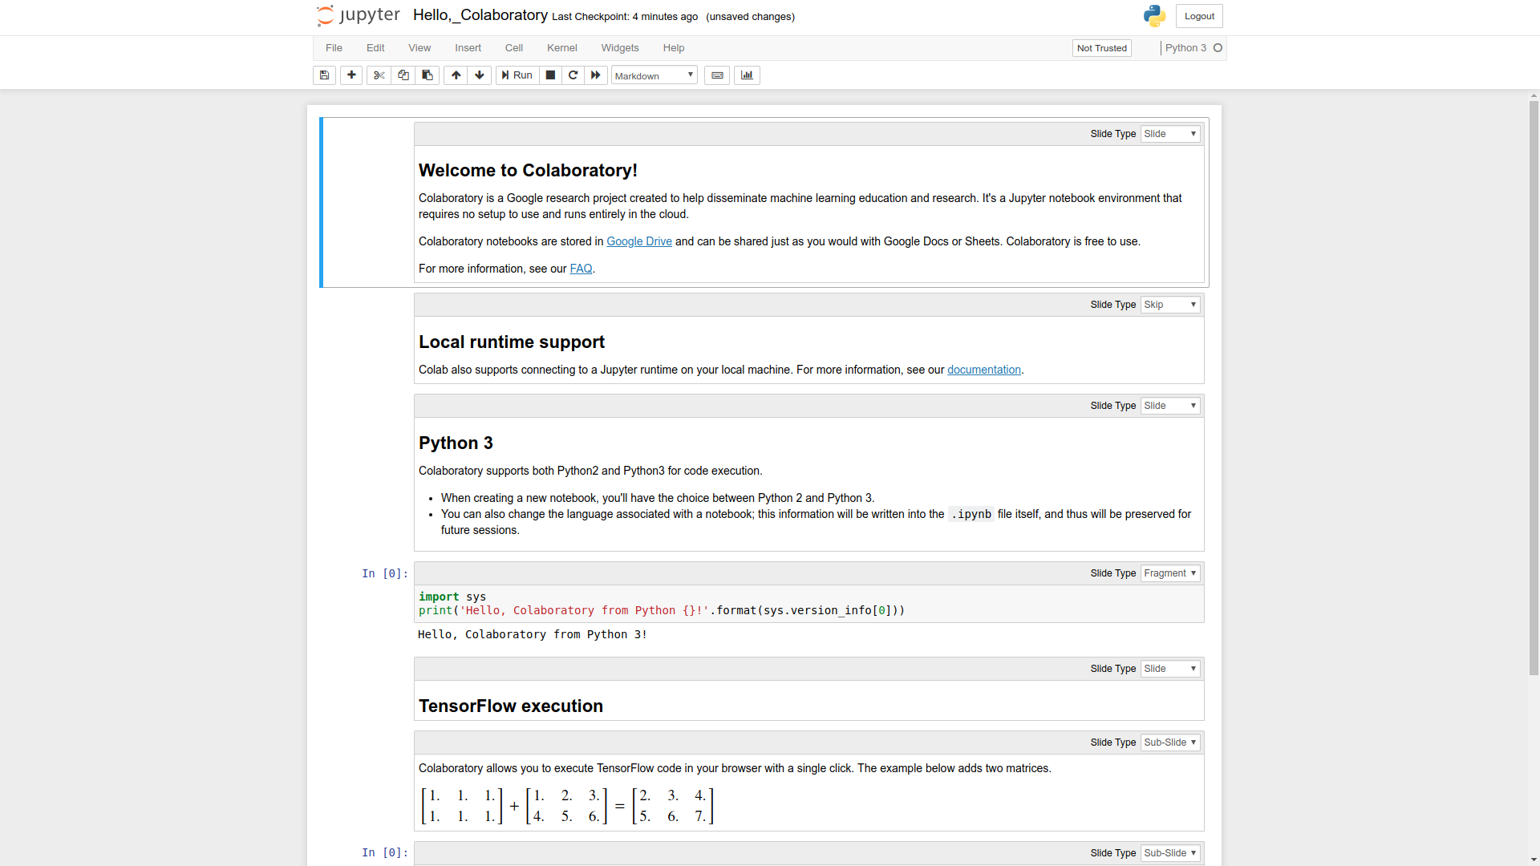Click the Cut Cell icon
This screenshot has height=866, width=1540.
378,75
